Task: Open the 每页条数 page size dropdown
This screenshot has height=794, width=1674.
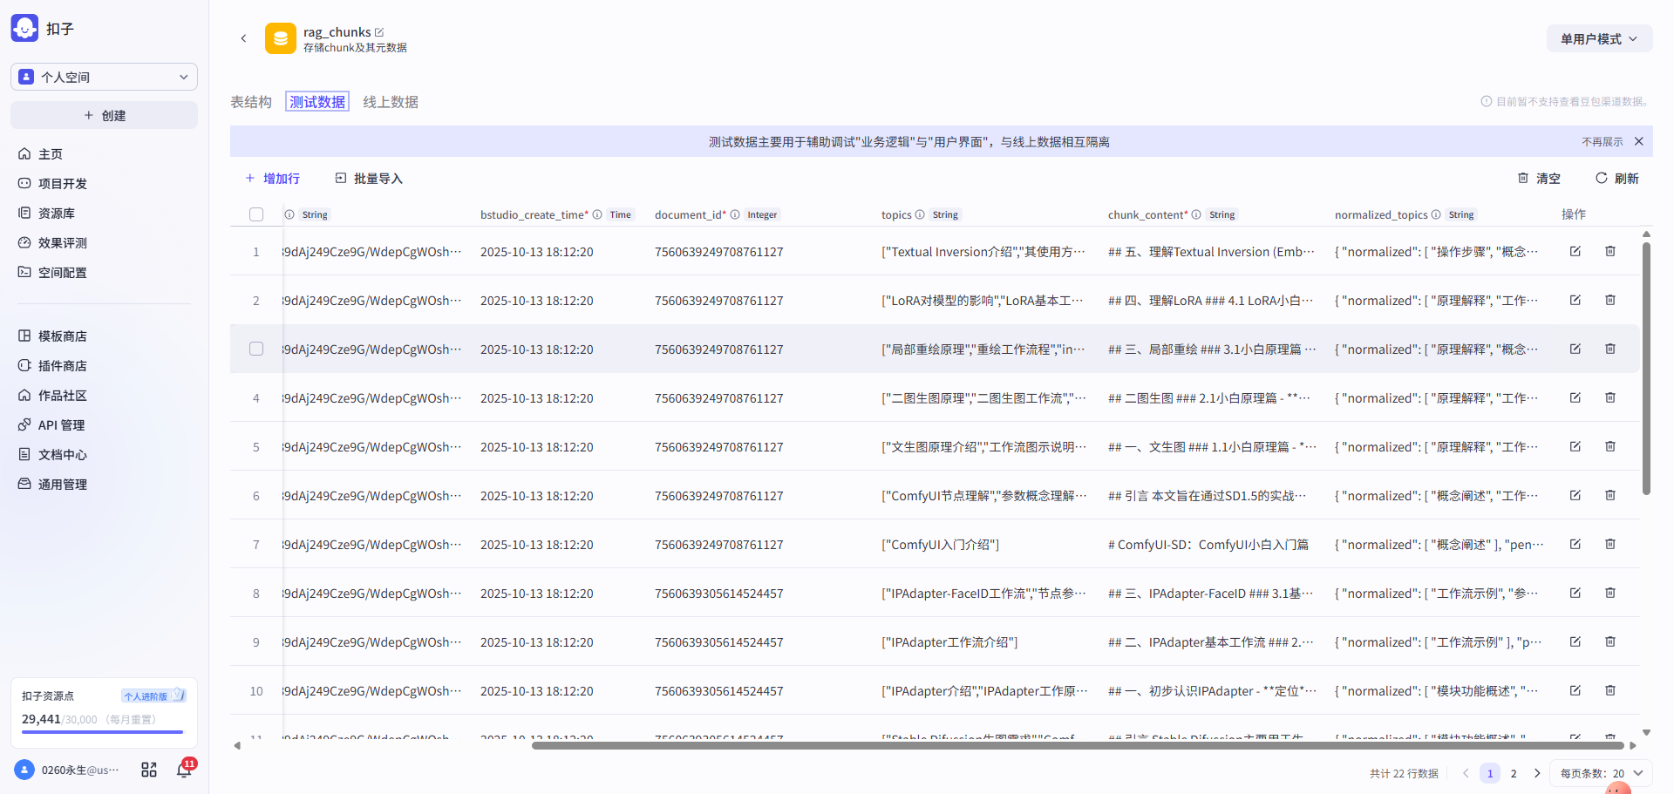Action: (1601, 773)
